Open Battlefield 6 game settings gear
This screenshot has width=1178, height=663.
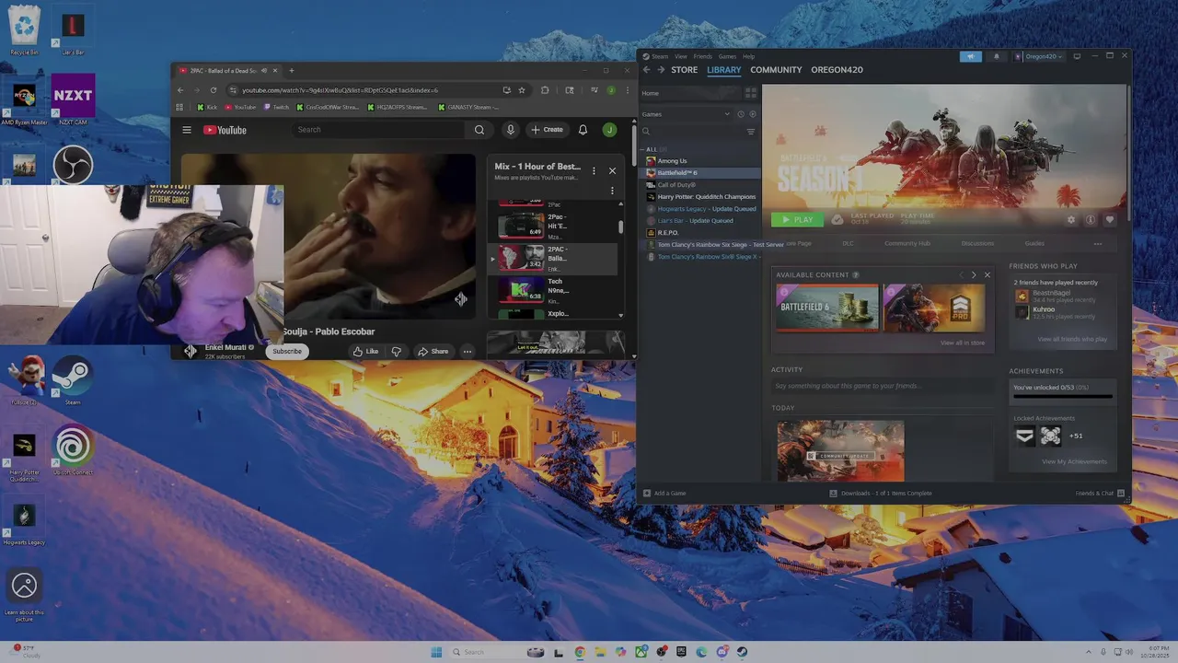click(x=1071, y=220)
